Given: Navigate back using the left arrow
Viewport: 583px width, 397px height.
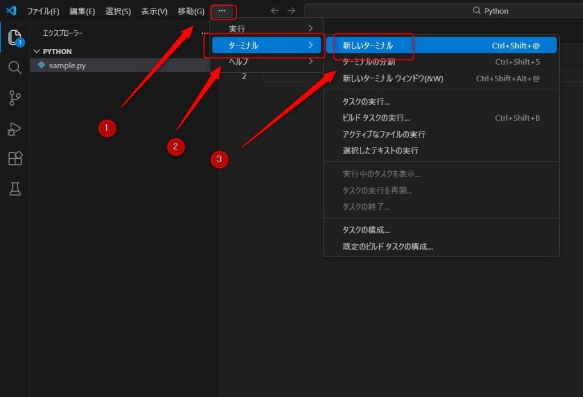Looking at the screenshot, I should tap(274, 10).
